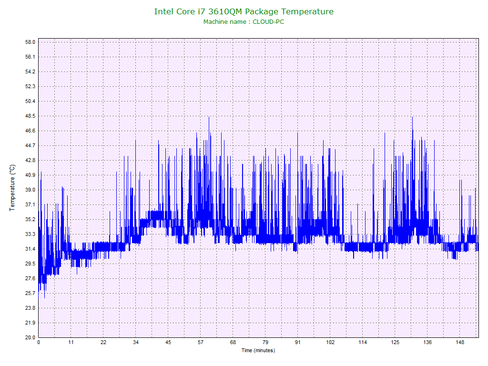
Task: Click the 148 time-axis tick label
Action: tap(460, 343)
